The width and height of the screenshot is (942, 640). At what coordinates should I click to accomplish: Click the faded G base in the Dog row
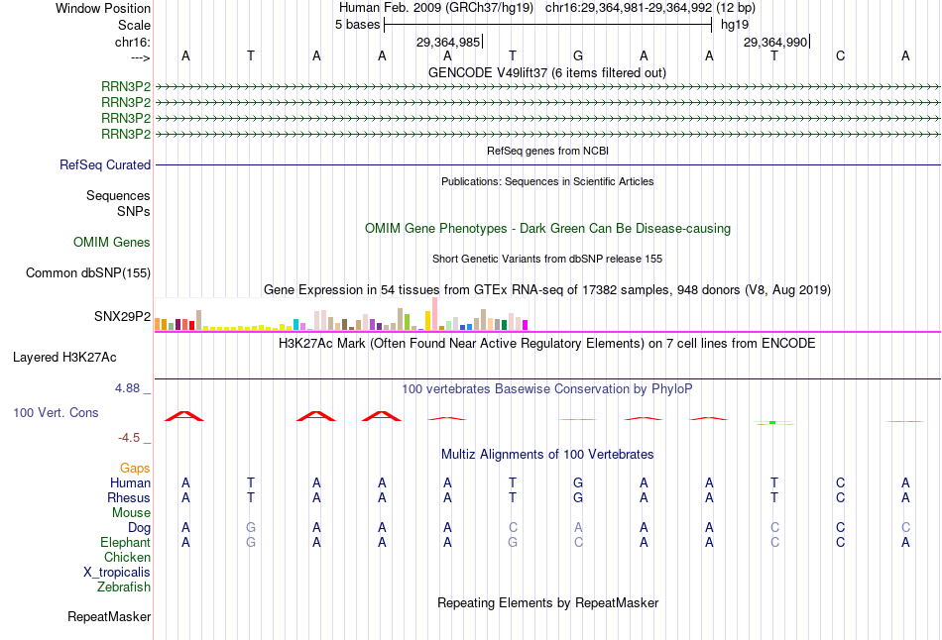(251, 527)
